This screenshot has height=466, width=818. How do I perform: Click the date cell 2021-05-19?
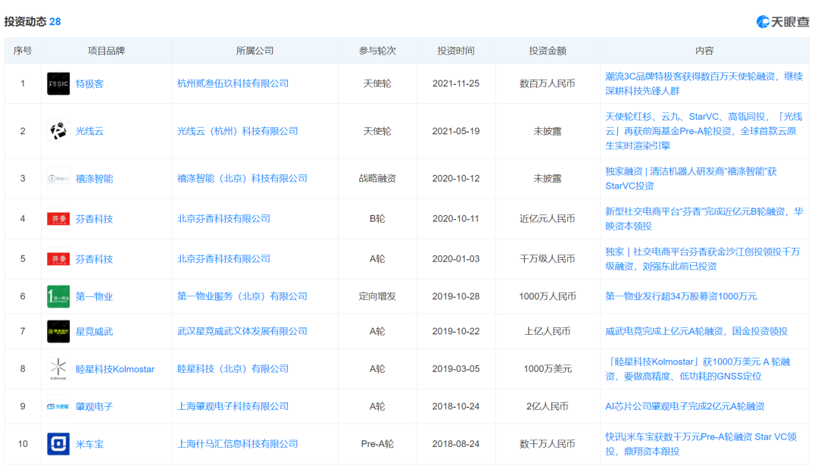pyautogui.click(x=456, y=131)
